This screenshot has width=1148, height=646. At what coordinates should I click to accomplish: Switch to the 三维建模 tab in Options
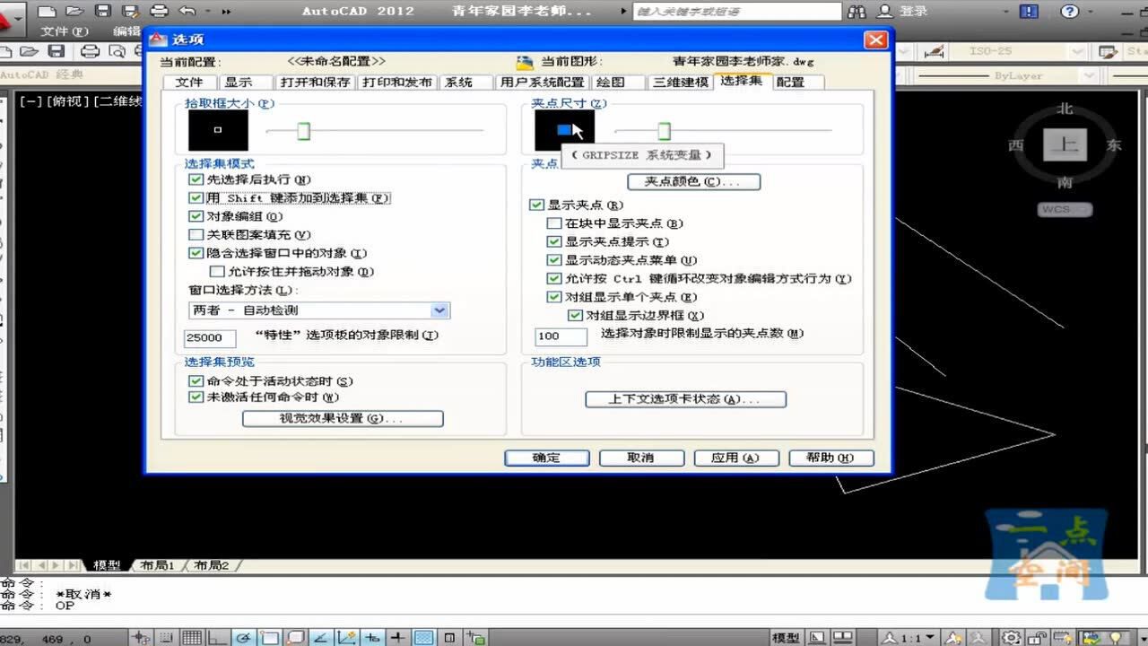point(679,82)
